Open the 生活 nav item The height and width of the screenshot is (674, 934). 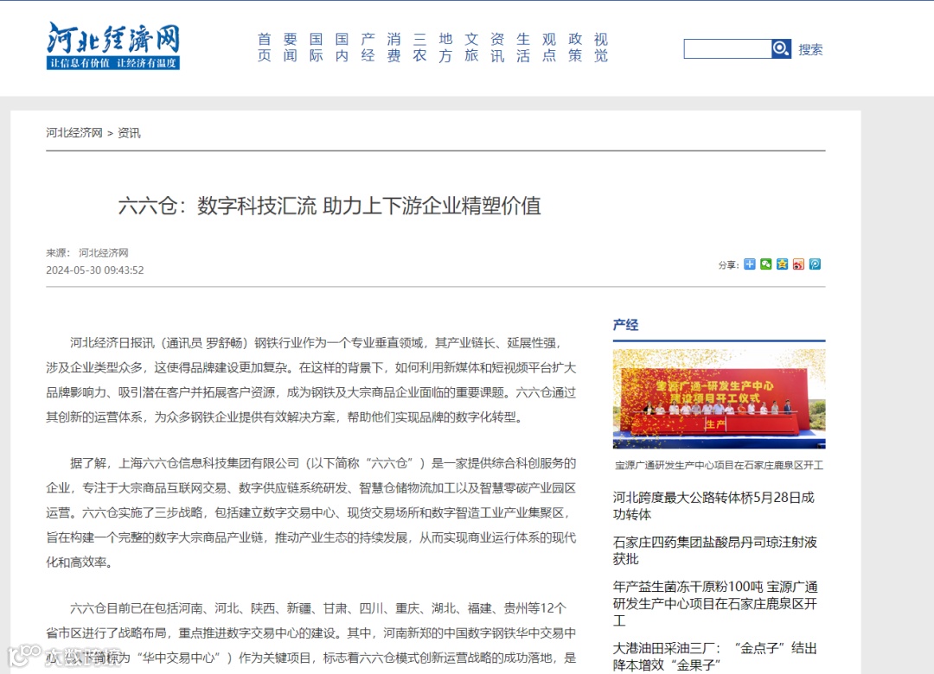523,48
